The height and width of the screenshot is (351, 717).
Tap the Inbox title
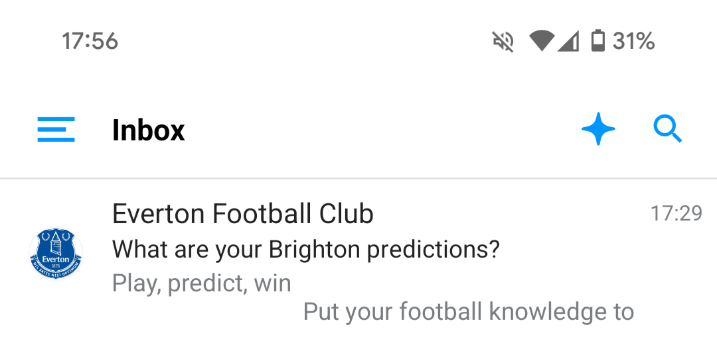point(148,130)
